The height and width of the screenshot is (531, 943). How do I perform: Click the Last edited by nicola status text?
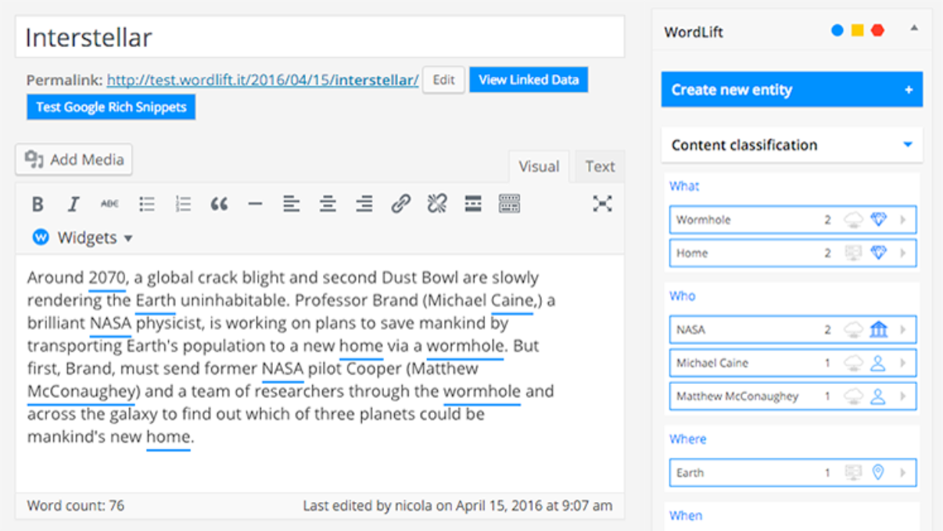pos(457,506)
